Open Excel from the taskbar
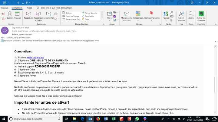Screen dimensions: 218x122 (114, 119)
